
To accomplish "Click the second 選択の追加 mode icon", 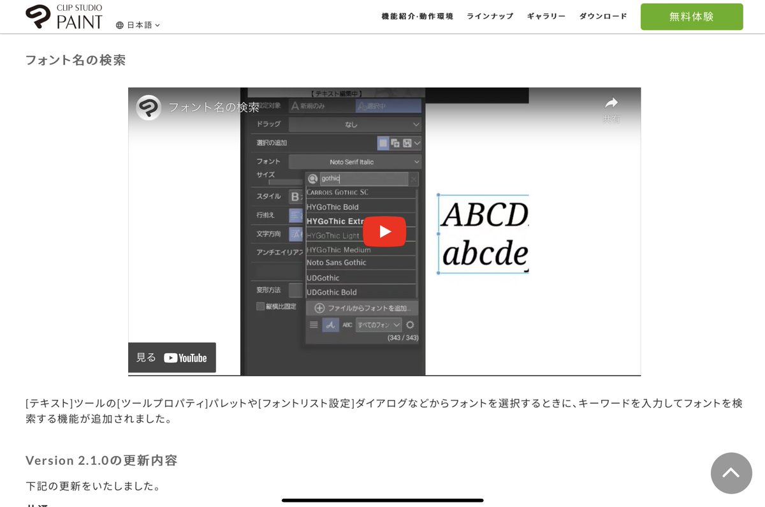I will click(x=395, y=143).
